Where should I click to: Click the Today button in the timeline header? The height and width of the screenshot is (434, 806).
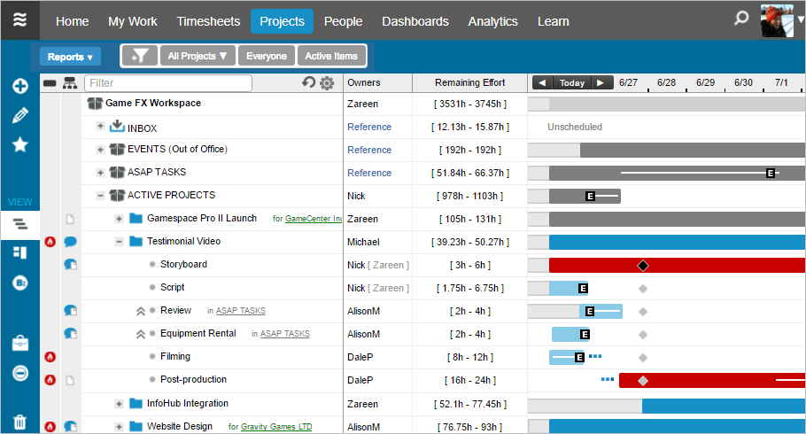572,83
